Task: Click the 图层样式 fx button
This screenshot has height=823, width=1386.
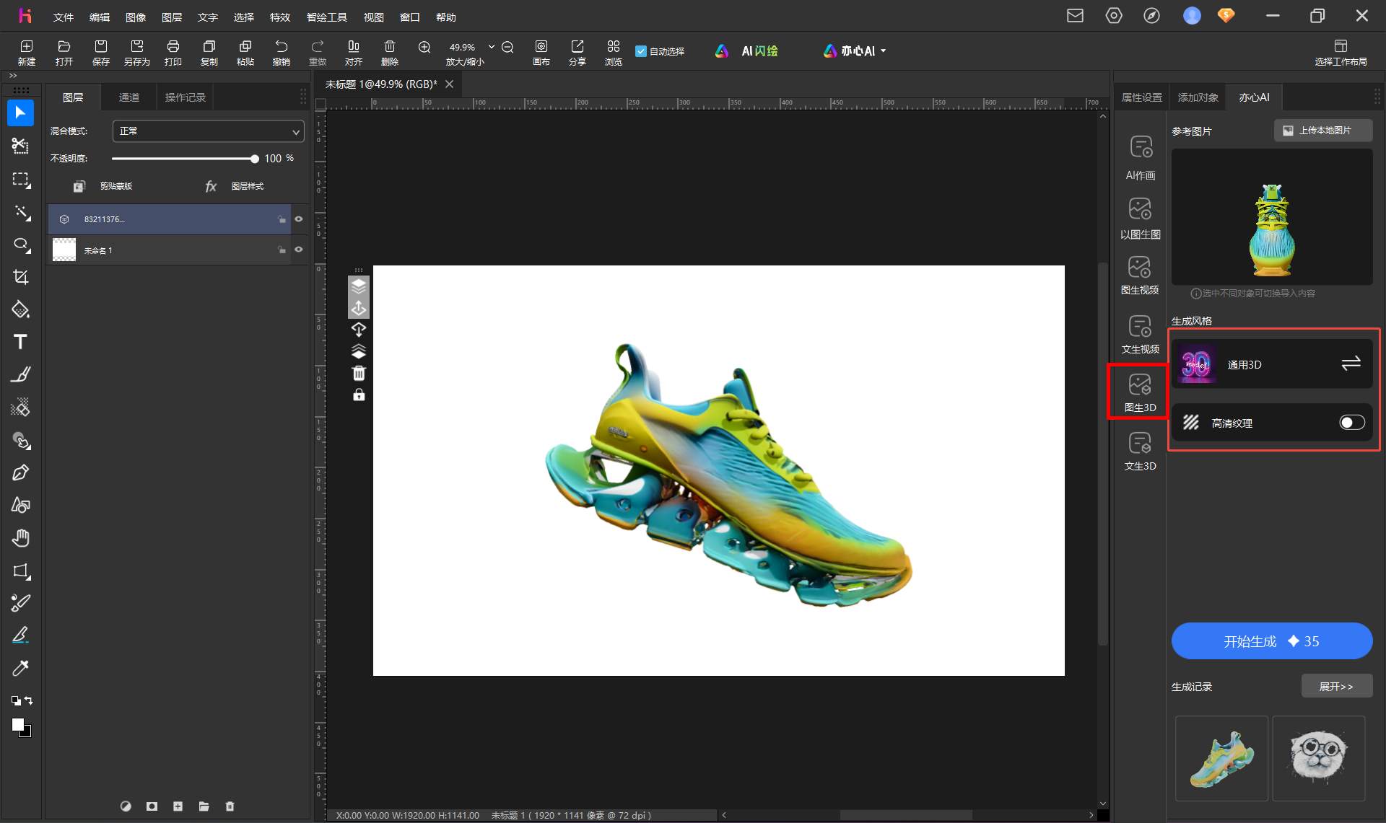Action: click(x=235, y=186)
